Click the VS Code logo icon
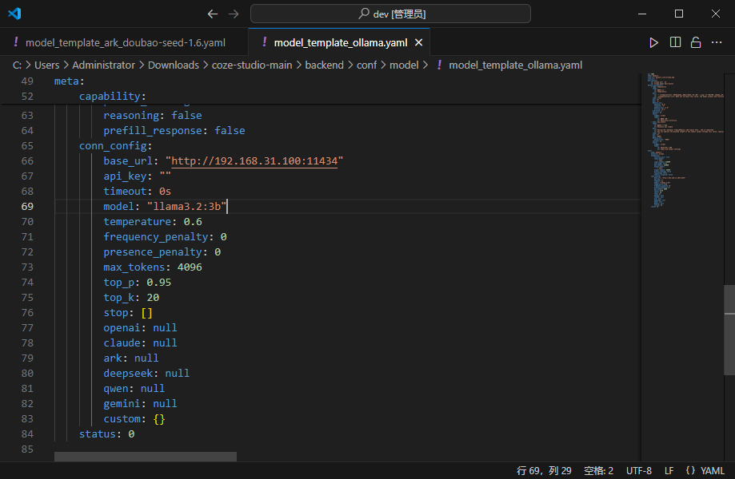The width and height of the screenshot is (735, 479). 14,14
